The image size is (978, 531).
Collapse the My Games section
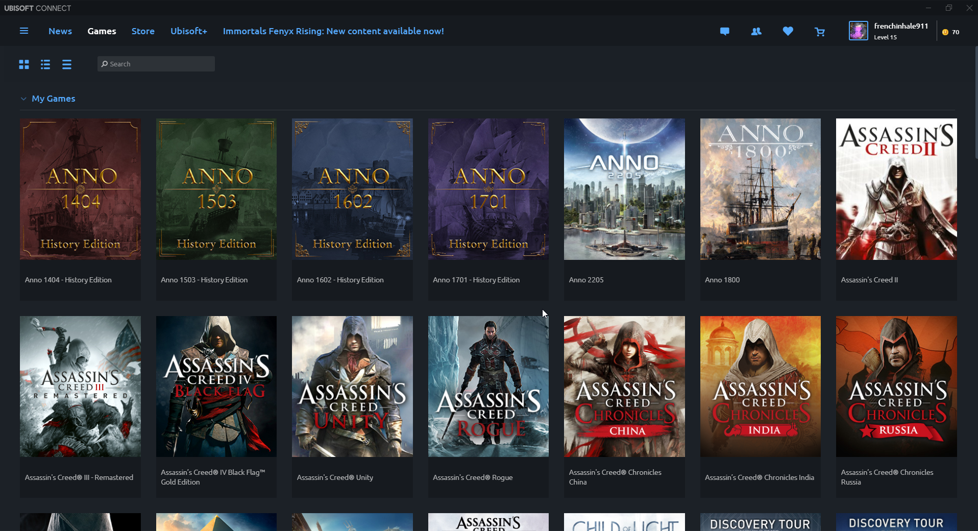coord(23,99)
